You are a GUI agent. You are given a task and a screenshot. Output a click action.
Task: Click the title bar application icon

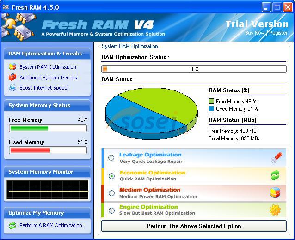(6, 7)
